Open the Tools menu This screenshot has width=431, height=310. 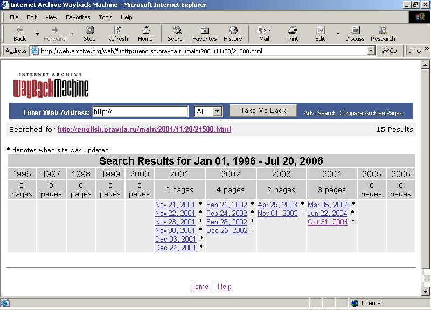point(106,17)
